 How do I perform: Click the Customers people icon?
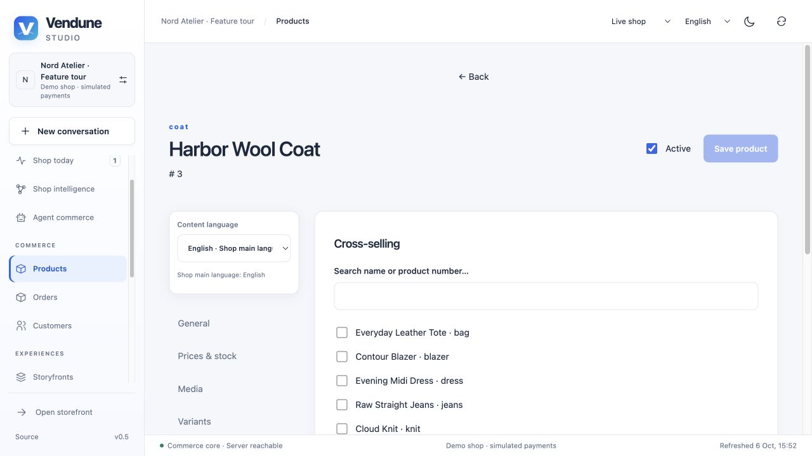(21, 326)
